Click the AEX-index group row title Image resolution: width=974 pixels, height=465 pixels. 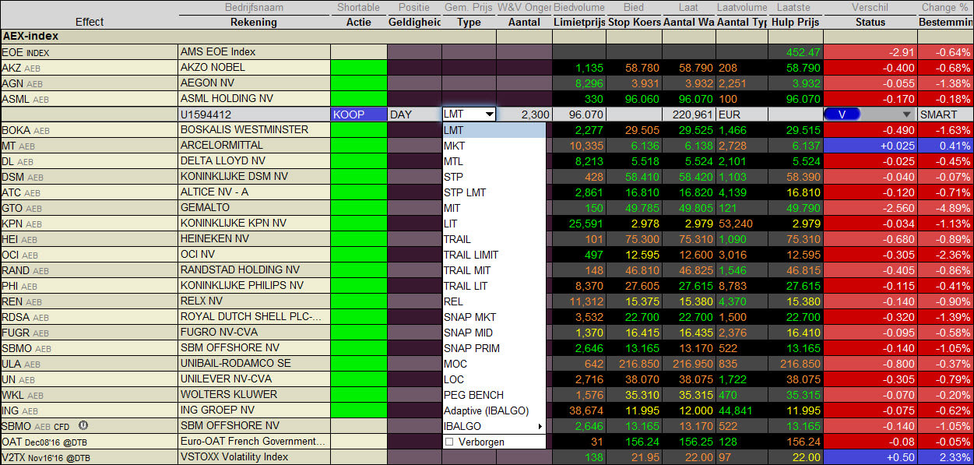point(30,37)
